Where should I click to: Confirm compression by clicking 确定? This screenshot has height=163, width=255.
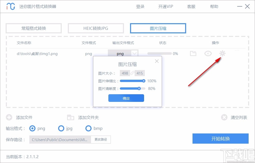126,98
